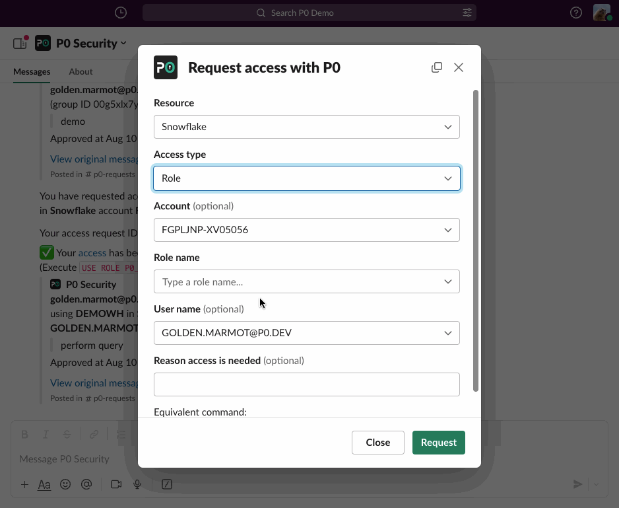
Task: Close the Request access dialog with X
Action: point(459,67)
